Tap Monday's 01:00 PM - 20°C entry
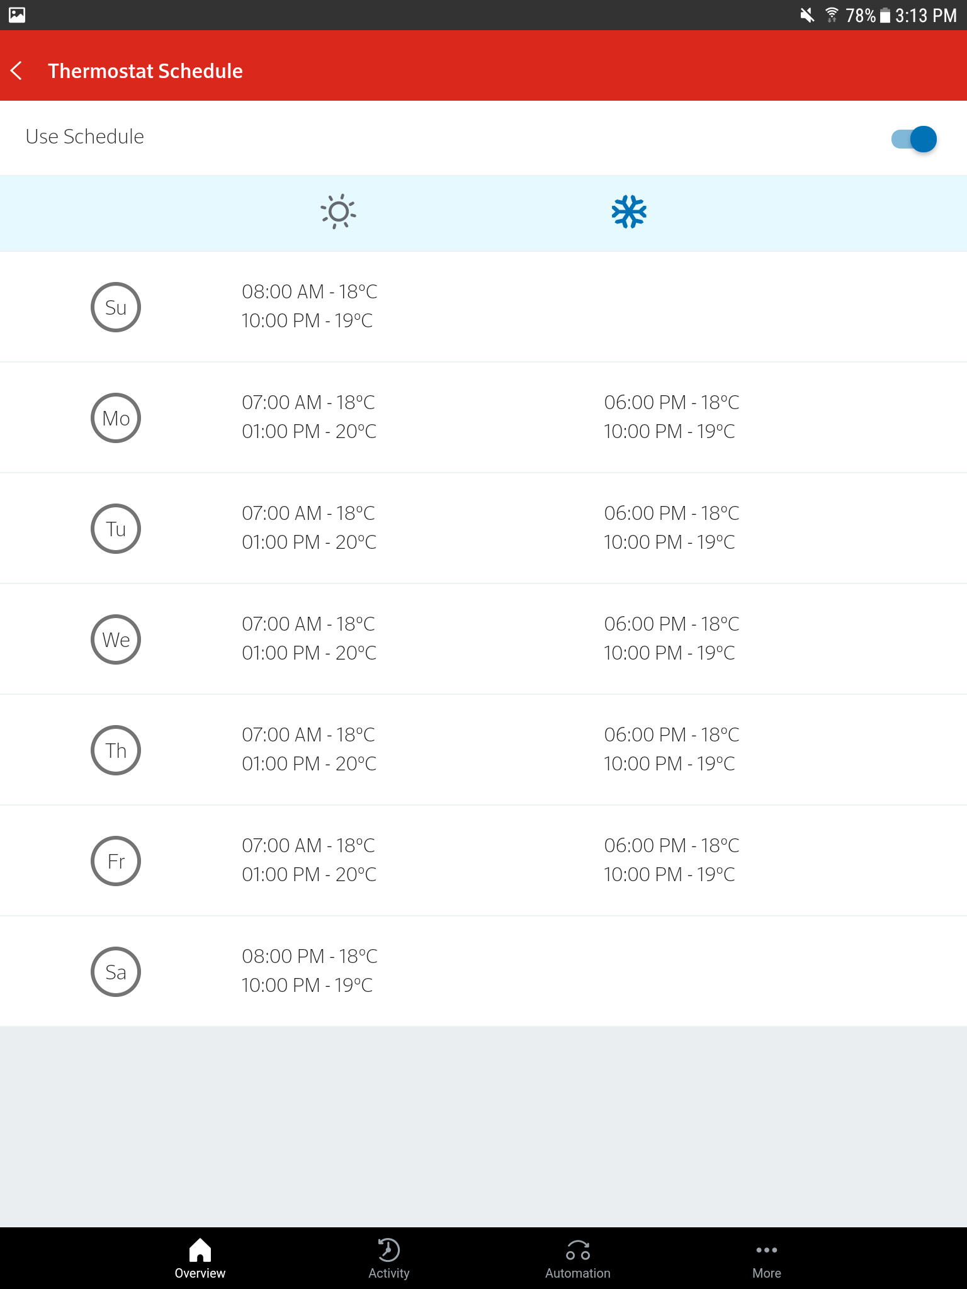 [309, 432]
